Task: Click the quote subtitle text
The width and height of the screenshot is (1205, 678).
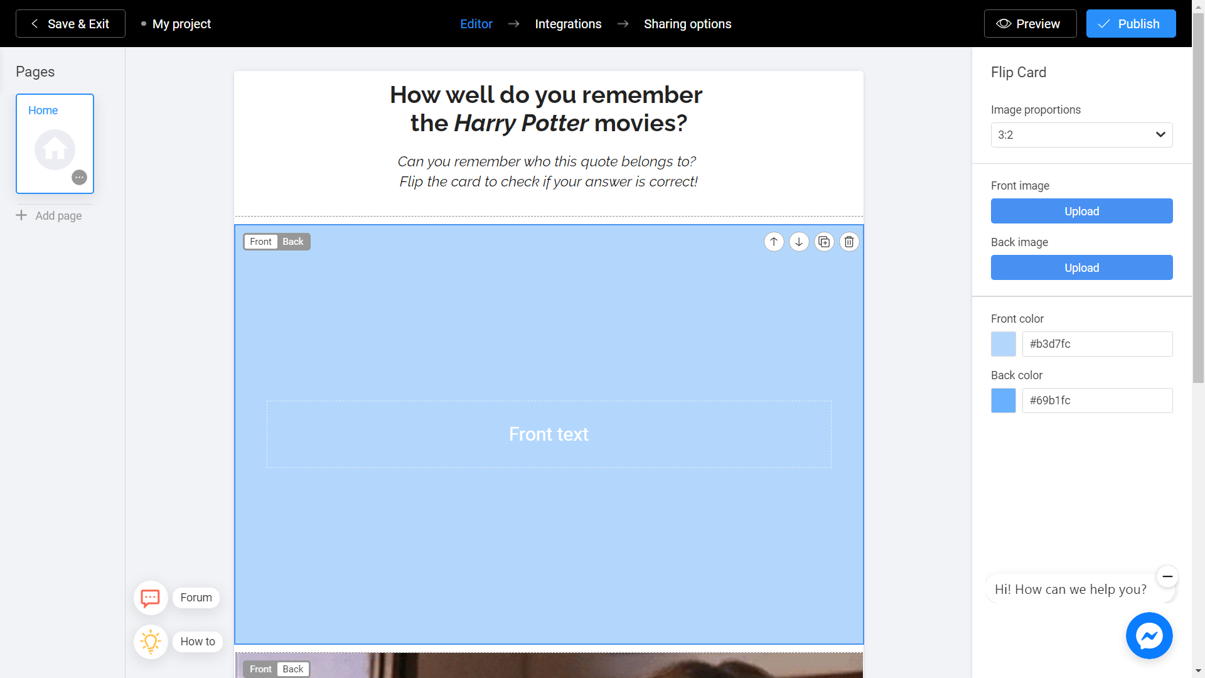Action: tap(548, 171)
